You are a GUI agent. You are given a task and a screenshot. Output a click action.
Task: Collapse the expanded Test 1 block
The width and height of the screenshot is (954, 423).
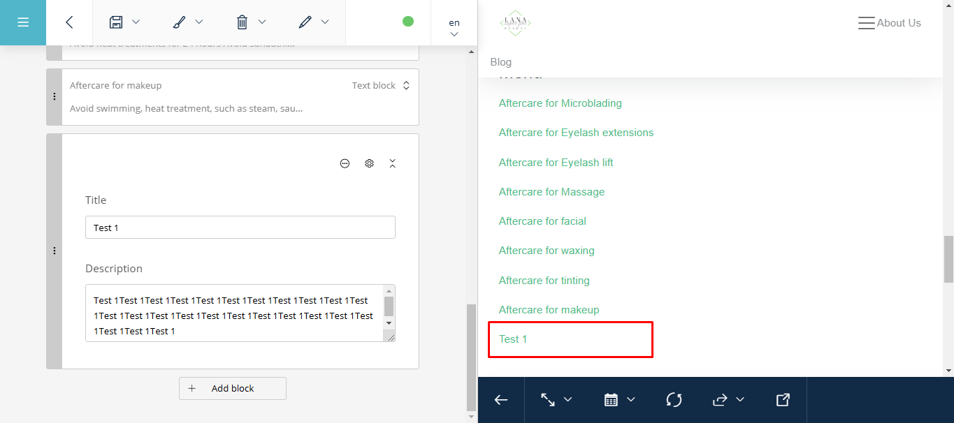393,163
